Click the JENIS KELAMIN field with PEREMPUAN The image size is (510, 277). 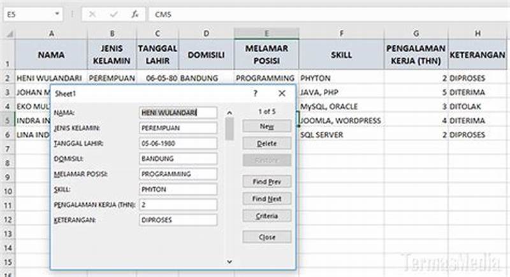[178, 128]
